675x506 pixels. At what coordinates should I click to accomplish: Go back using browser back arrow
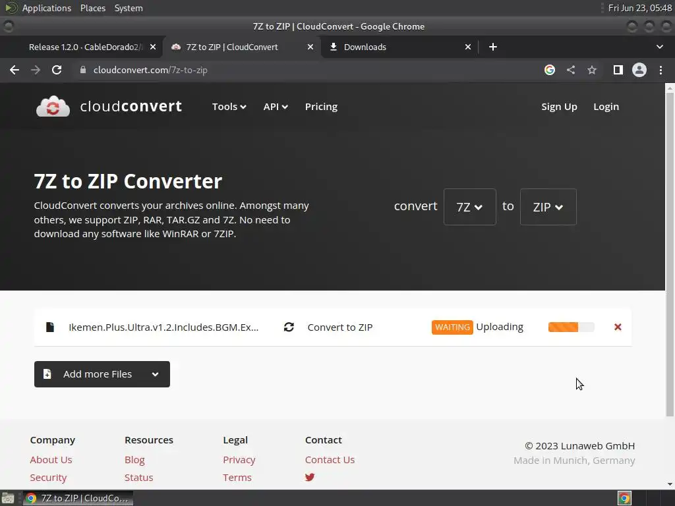point(15,70)
